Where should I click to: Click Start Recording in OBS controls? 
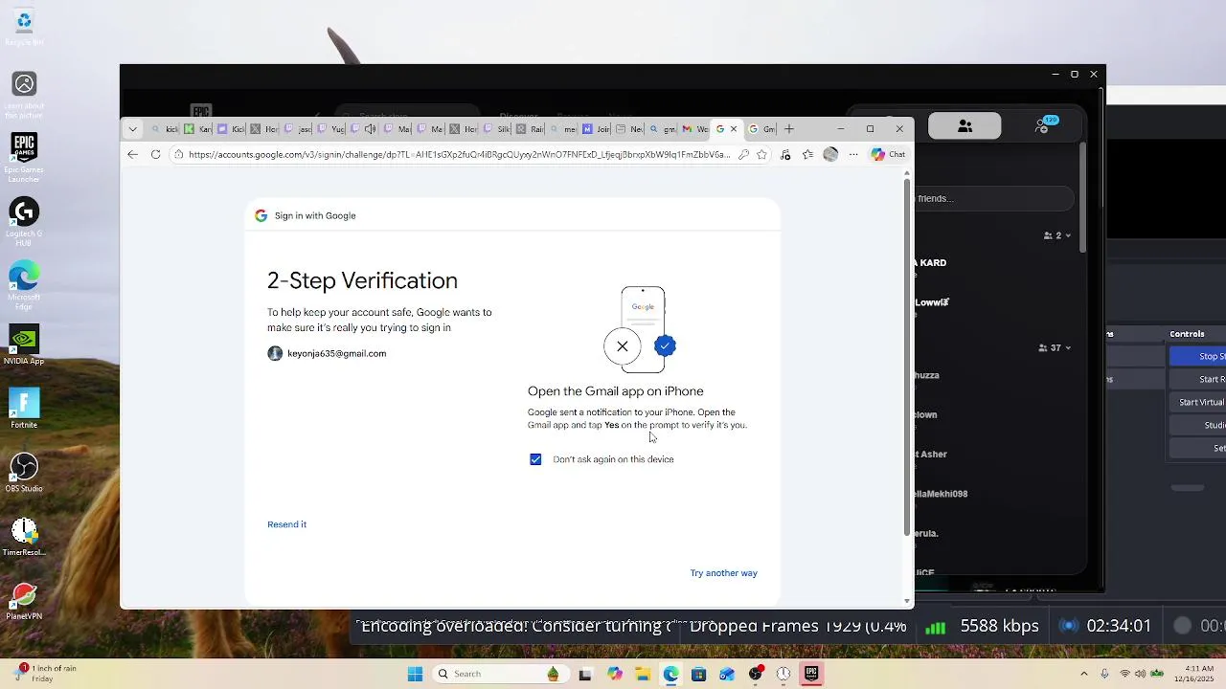pyautogui.click(x=1198, y=379)
